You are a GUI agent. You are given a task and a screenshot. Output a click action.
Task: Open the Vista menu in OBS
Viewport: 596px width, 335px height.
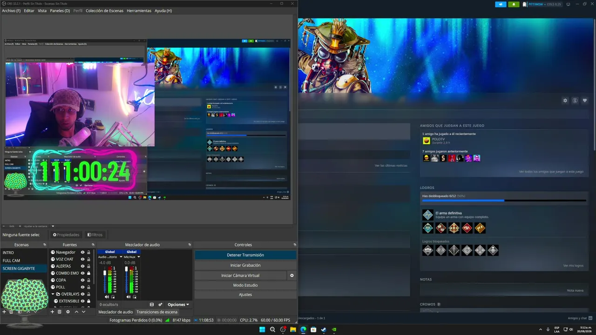pos(42,11)
